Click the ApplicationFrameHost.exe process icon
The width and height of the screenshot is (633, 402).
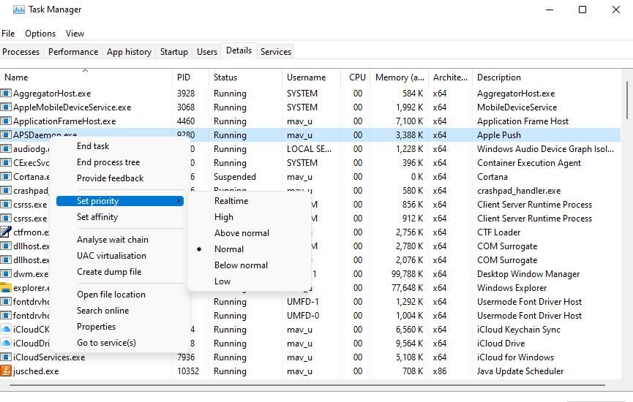[x=6, y=121]
